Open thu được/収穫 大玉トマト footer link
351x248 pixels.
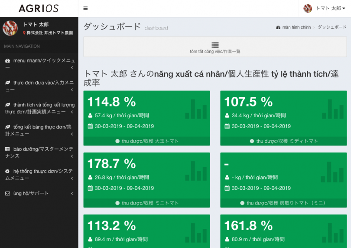tap(146, 141)
